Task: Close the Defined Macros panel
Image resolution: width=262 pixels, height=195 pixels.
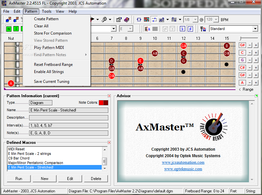Action: click(109, 142)
